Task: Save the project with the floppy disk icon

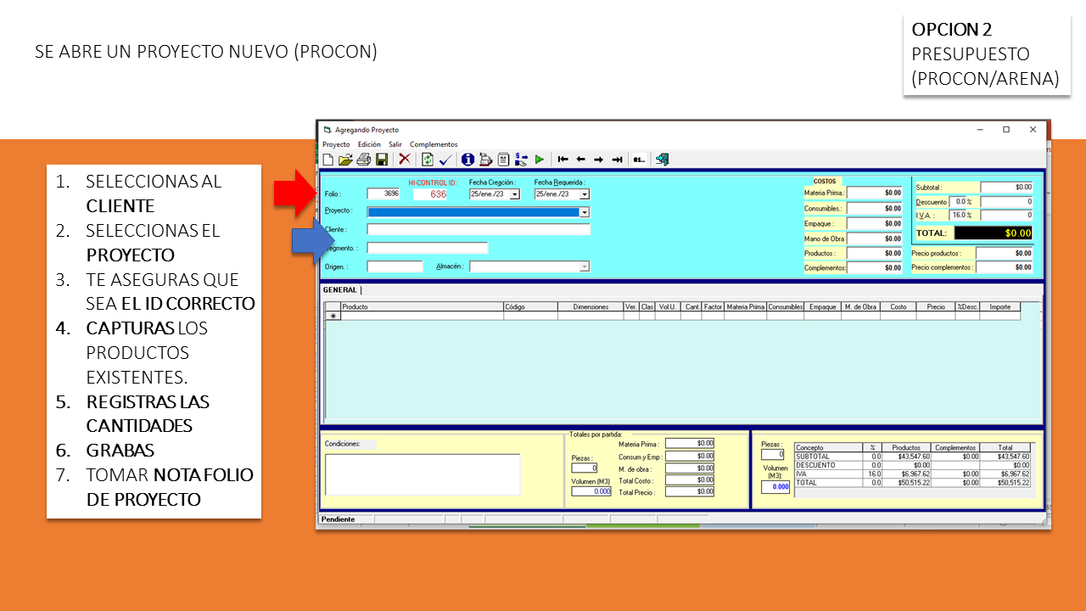Action: point(382,160)
